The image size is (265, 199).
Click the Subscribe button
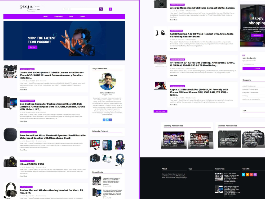click(x=254, y=68)
